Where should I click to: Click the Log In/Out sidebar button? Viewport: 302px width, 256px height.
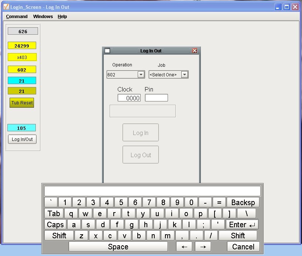tap(22, 139)
